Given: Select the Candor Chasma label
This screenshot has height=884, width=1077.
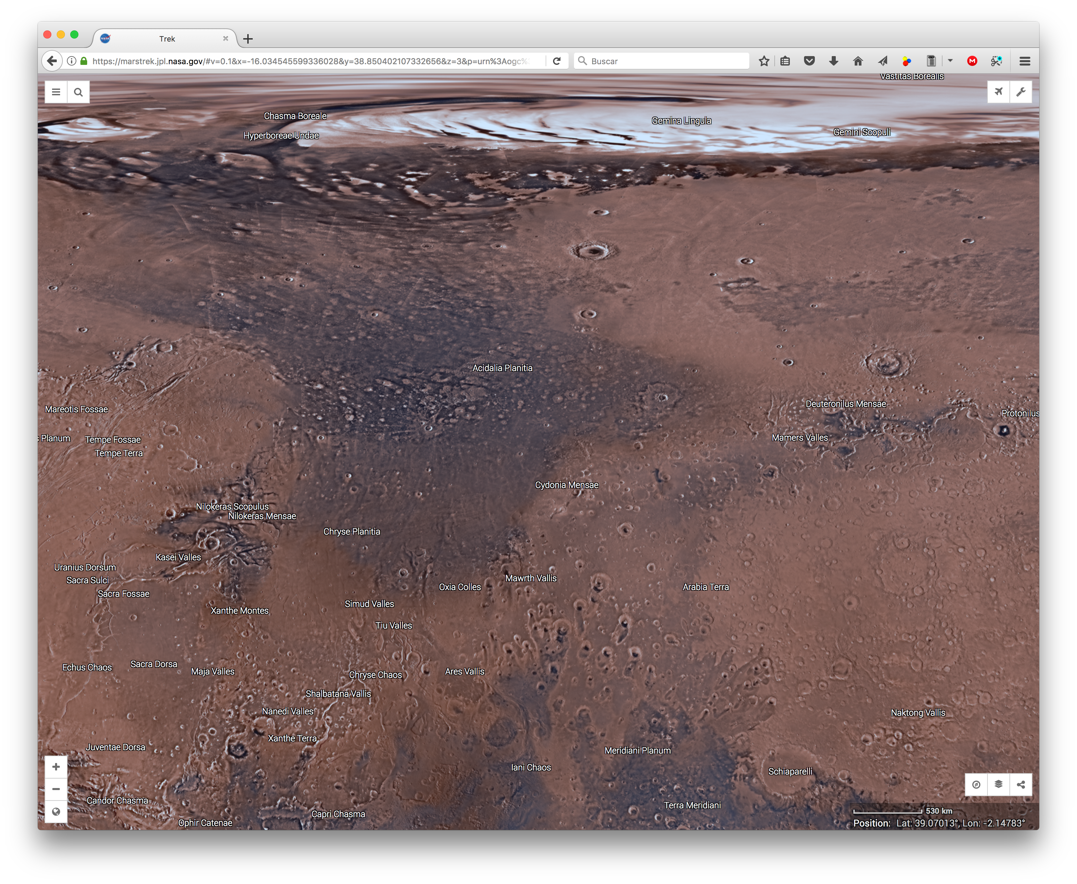Looking at the screenshot, I should [x=117, y=801].
